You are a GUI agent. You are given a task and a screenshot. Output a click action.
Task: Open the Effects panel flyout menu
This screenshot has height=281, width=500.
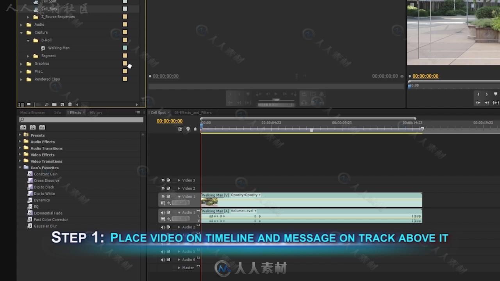click(x=137, y=112)
